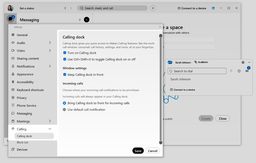Expand the Audio settings chevron
Image resolution: width=256 pixels, height=163 pixels.
[x=50, y=43]
